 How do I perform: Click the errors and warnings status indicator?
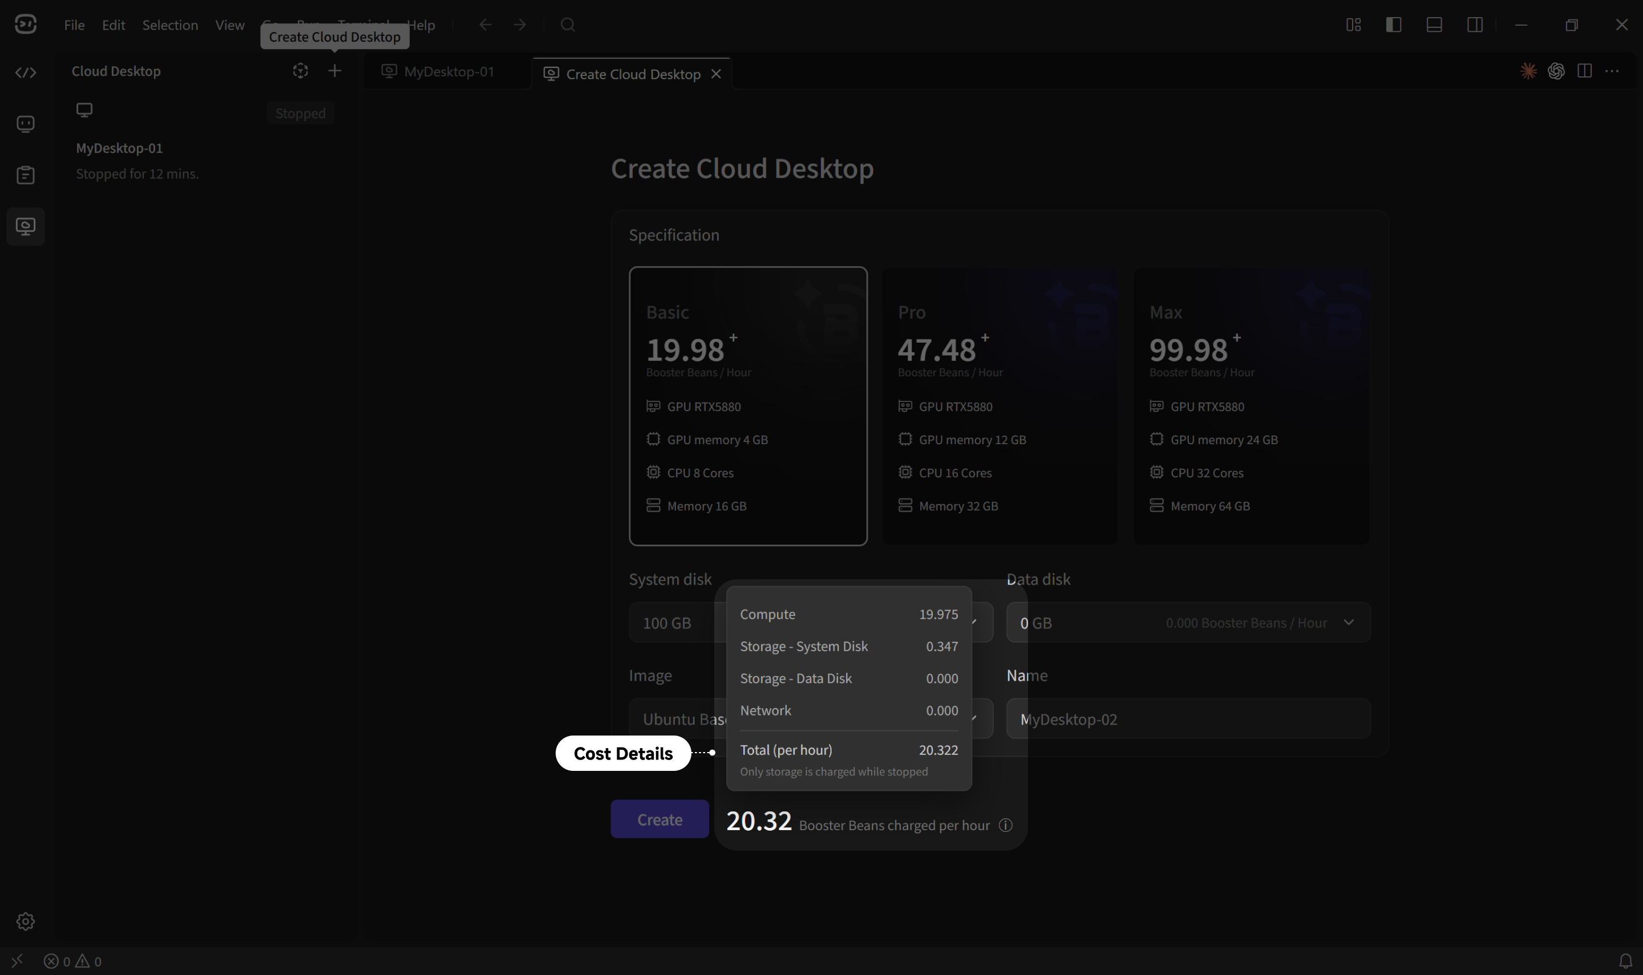coord(72,961)
